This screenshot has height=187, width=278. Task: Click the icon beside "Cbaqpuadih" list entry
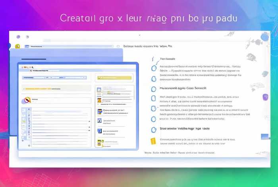99,111
